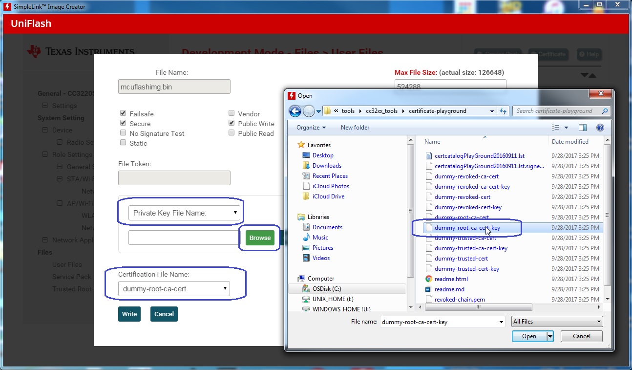Select certcatalogPlayGround20160911.lst file

[480, 156]
